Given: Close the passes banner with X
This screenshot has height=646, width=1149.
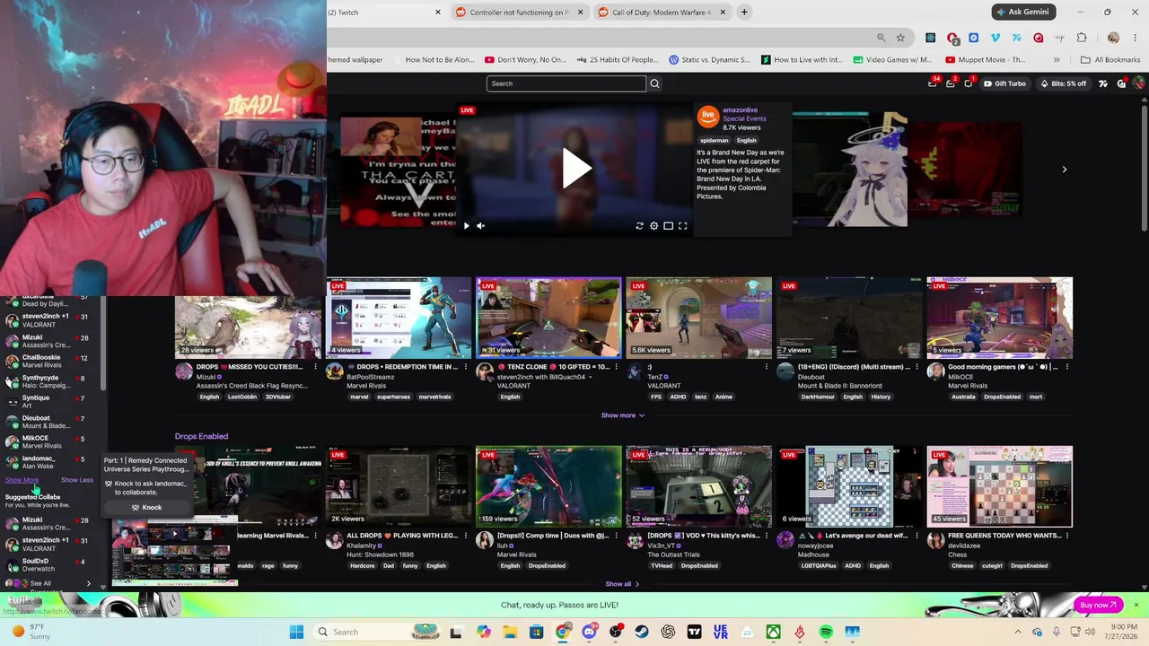Looking at the screenshot, I should [1136, 605].
